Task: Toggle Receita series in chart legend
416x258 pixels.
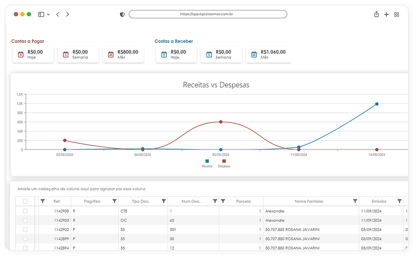Action: [x=207, y=163]
